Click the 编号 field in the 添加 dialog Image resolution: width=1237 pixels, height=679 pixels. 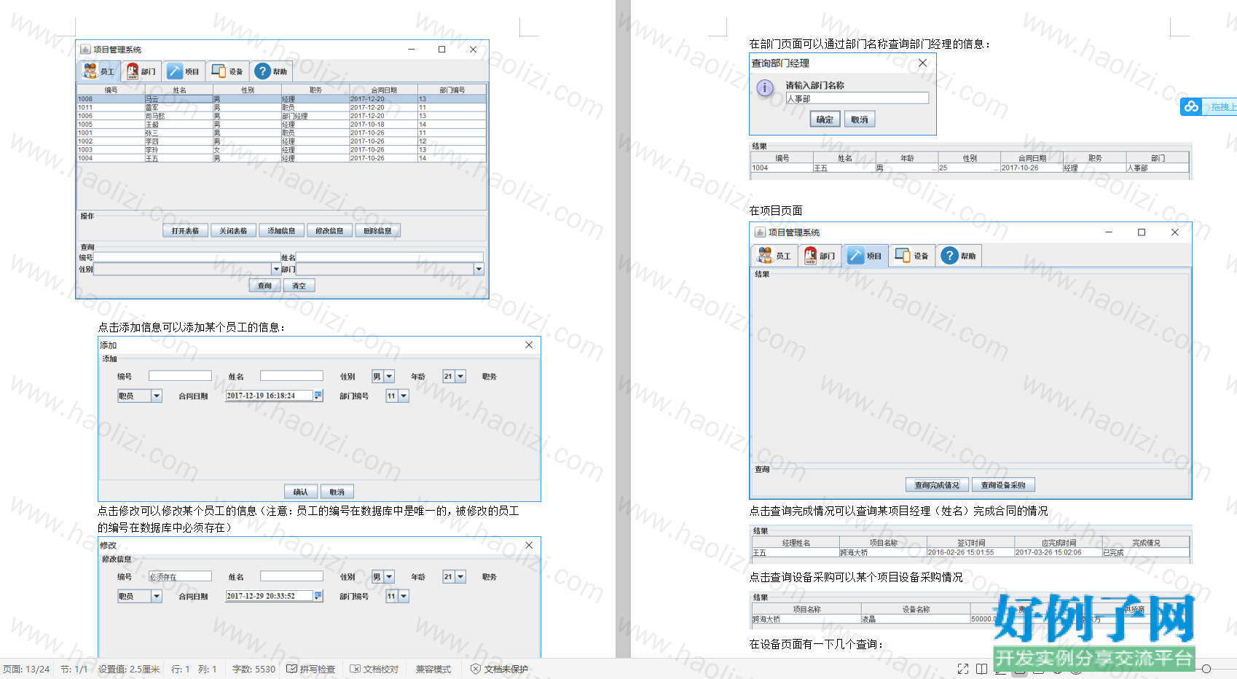pyautogui.click(x=180, y=376)
